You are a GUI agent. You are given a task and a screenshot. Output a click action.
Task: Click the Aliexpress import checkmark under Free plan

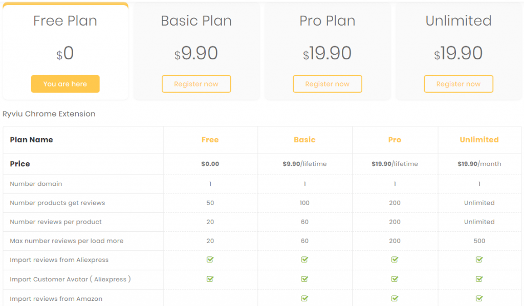(x=210, y=260)
